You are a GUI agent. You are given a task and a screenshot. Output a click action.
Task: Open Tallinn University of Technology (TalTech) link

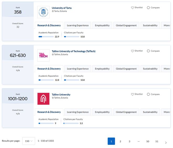(74, 51)
